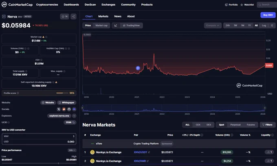The width and height of the screenshot is (277, 166).
Task: Open Community menu
Action: click(128, 4)
